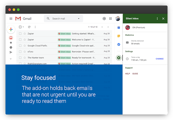173x120 pixels.
Task: Star the Google Cloud Platform email
Action: pos(25,46)
